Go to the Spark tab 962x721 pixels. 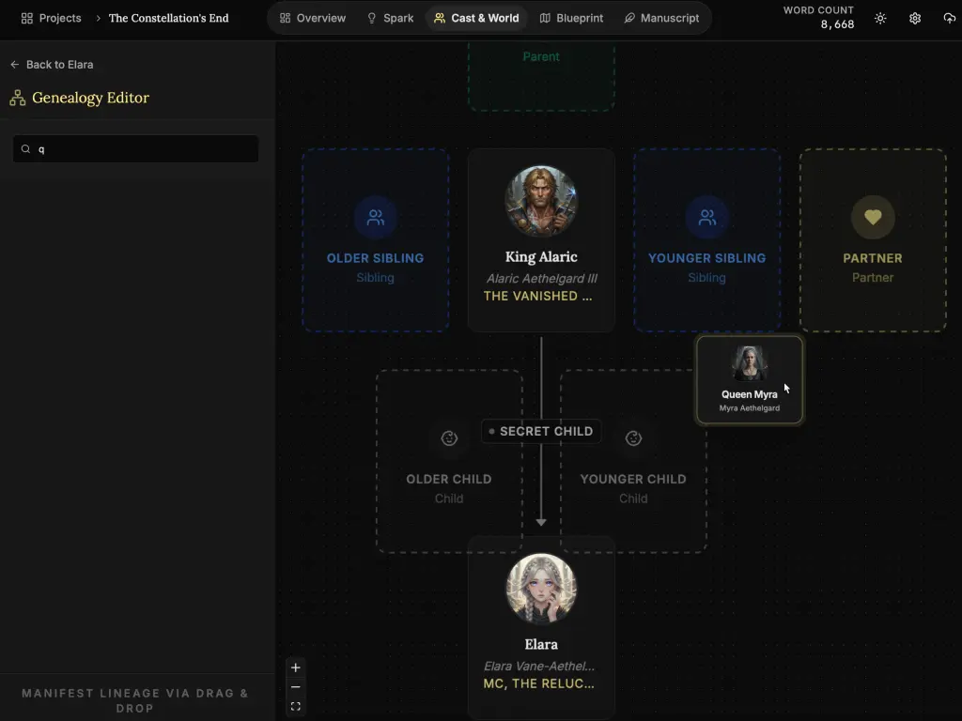tap(390, 18)
